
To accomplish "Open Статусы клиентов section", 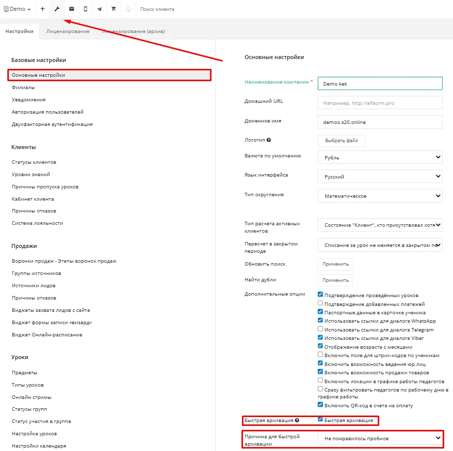I will [x=34, y=162].
